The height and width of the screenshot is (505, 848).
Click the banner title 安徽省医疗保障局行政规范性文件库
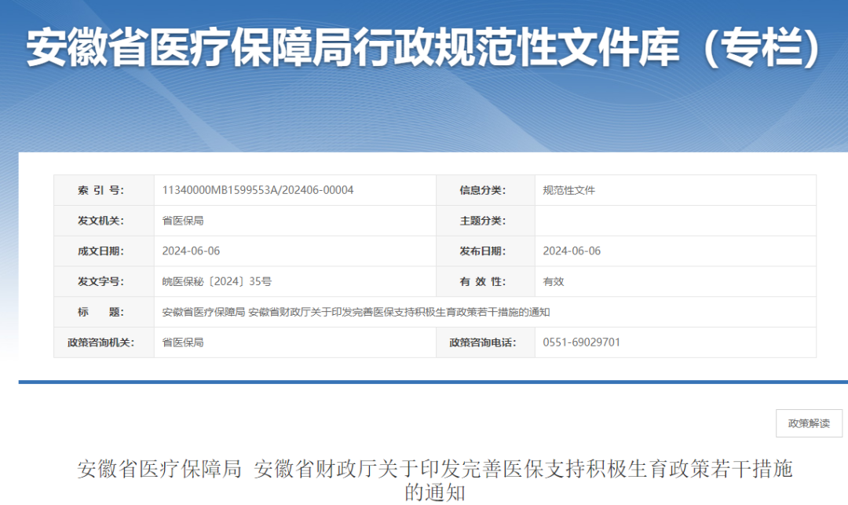click(x=423, y=48)
